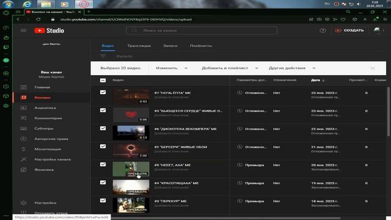Click the volume icon in the system tray
The width and height of the screenshot is (391, 220).
(359, 4)
